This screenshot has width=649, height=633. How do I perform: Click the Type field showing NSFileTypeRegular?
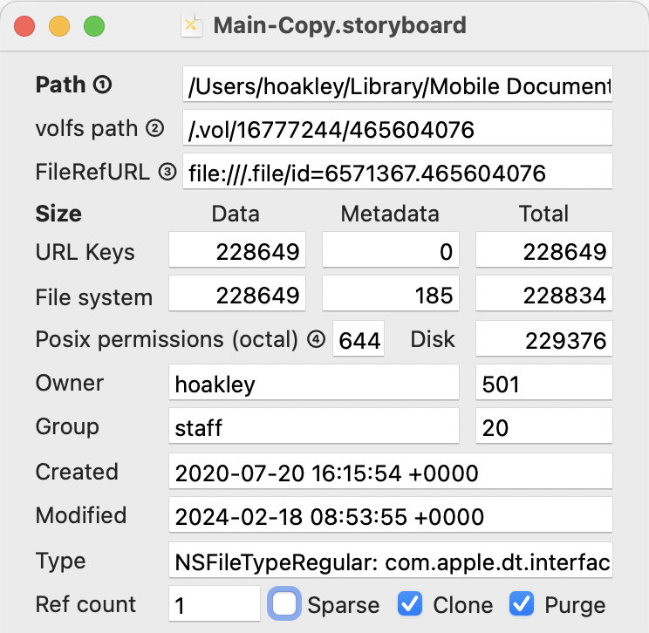pos(390,562)
